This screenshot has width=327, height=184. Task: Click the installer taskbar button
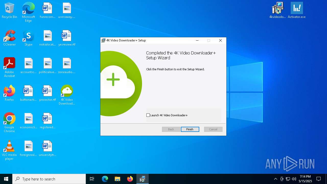tap(142, 179)
